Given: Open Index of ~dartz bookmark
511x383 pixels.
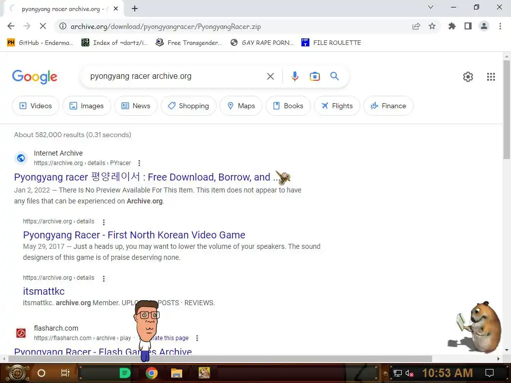Looking at the screenshot, I should coord(115,43).
